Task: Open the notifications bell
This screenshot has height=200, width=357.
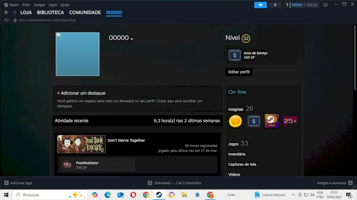Action: pos(274,5)
